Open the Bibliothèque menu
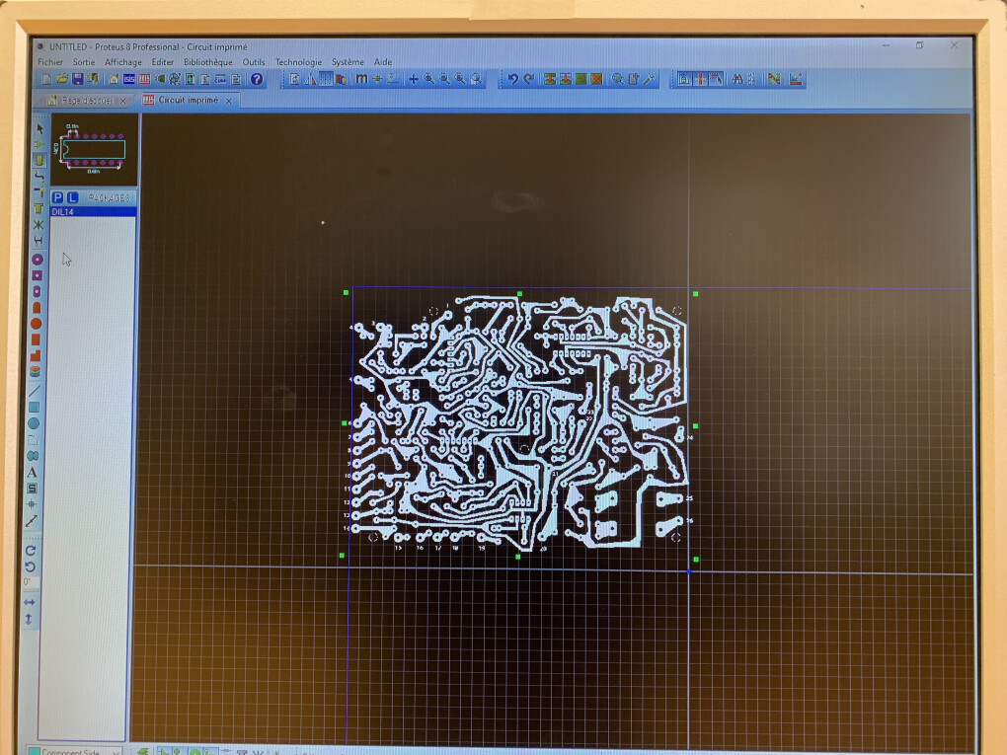The height and width of the screenshot is (755, 1007). coord(208,62)
